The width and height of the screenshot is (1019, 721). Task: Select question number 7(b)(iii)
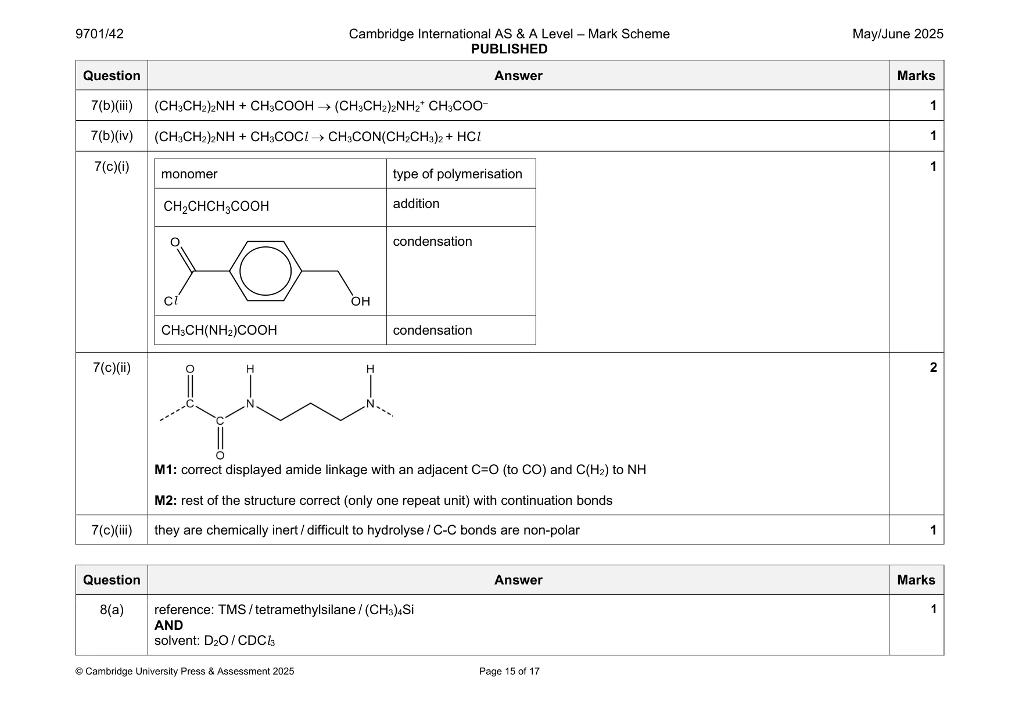[x=112, y=106]
